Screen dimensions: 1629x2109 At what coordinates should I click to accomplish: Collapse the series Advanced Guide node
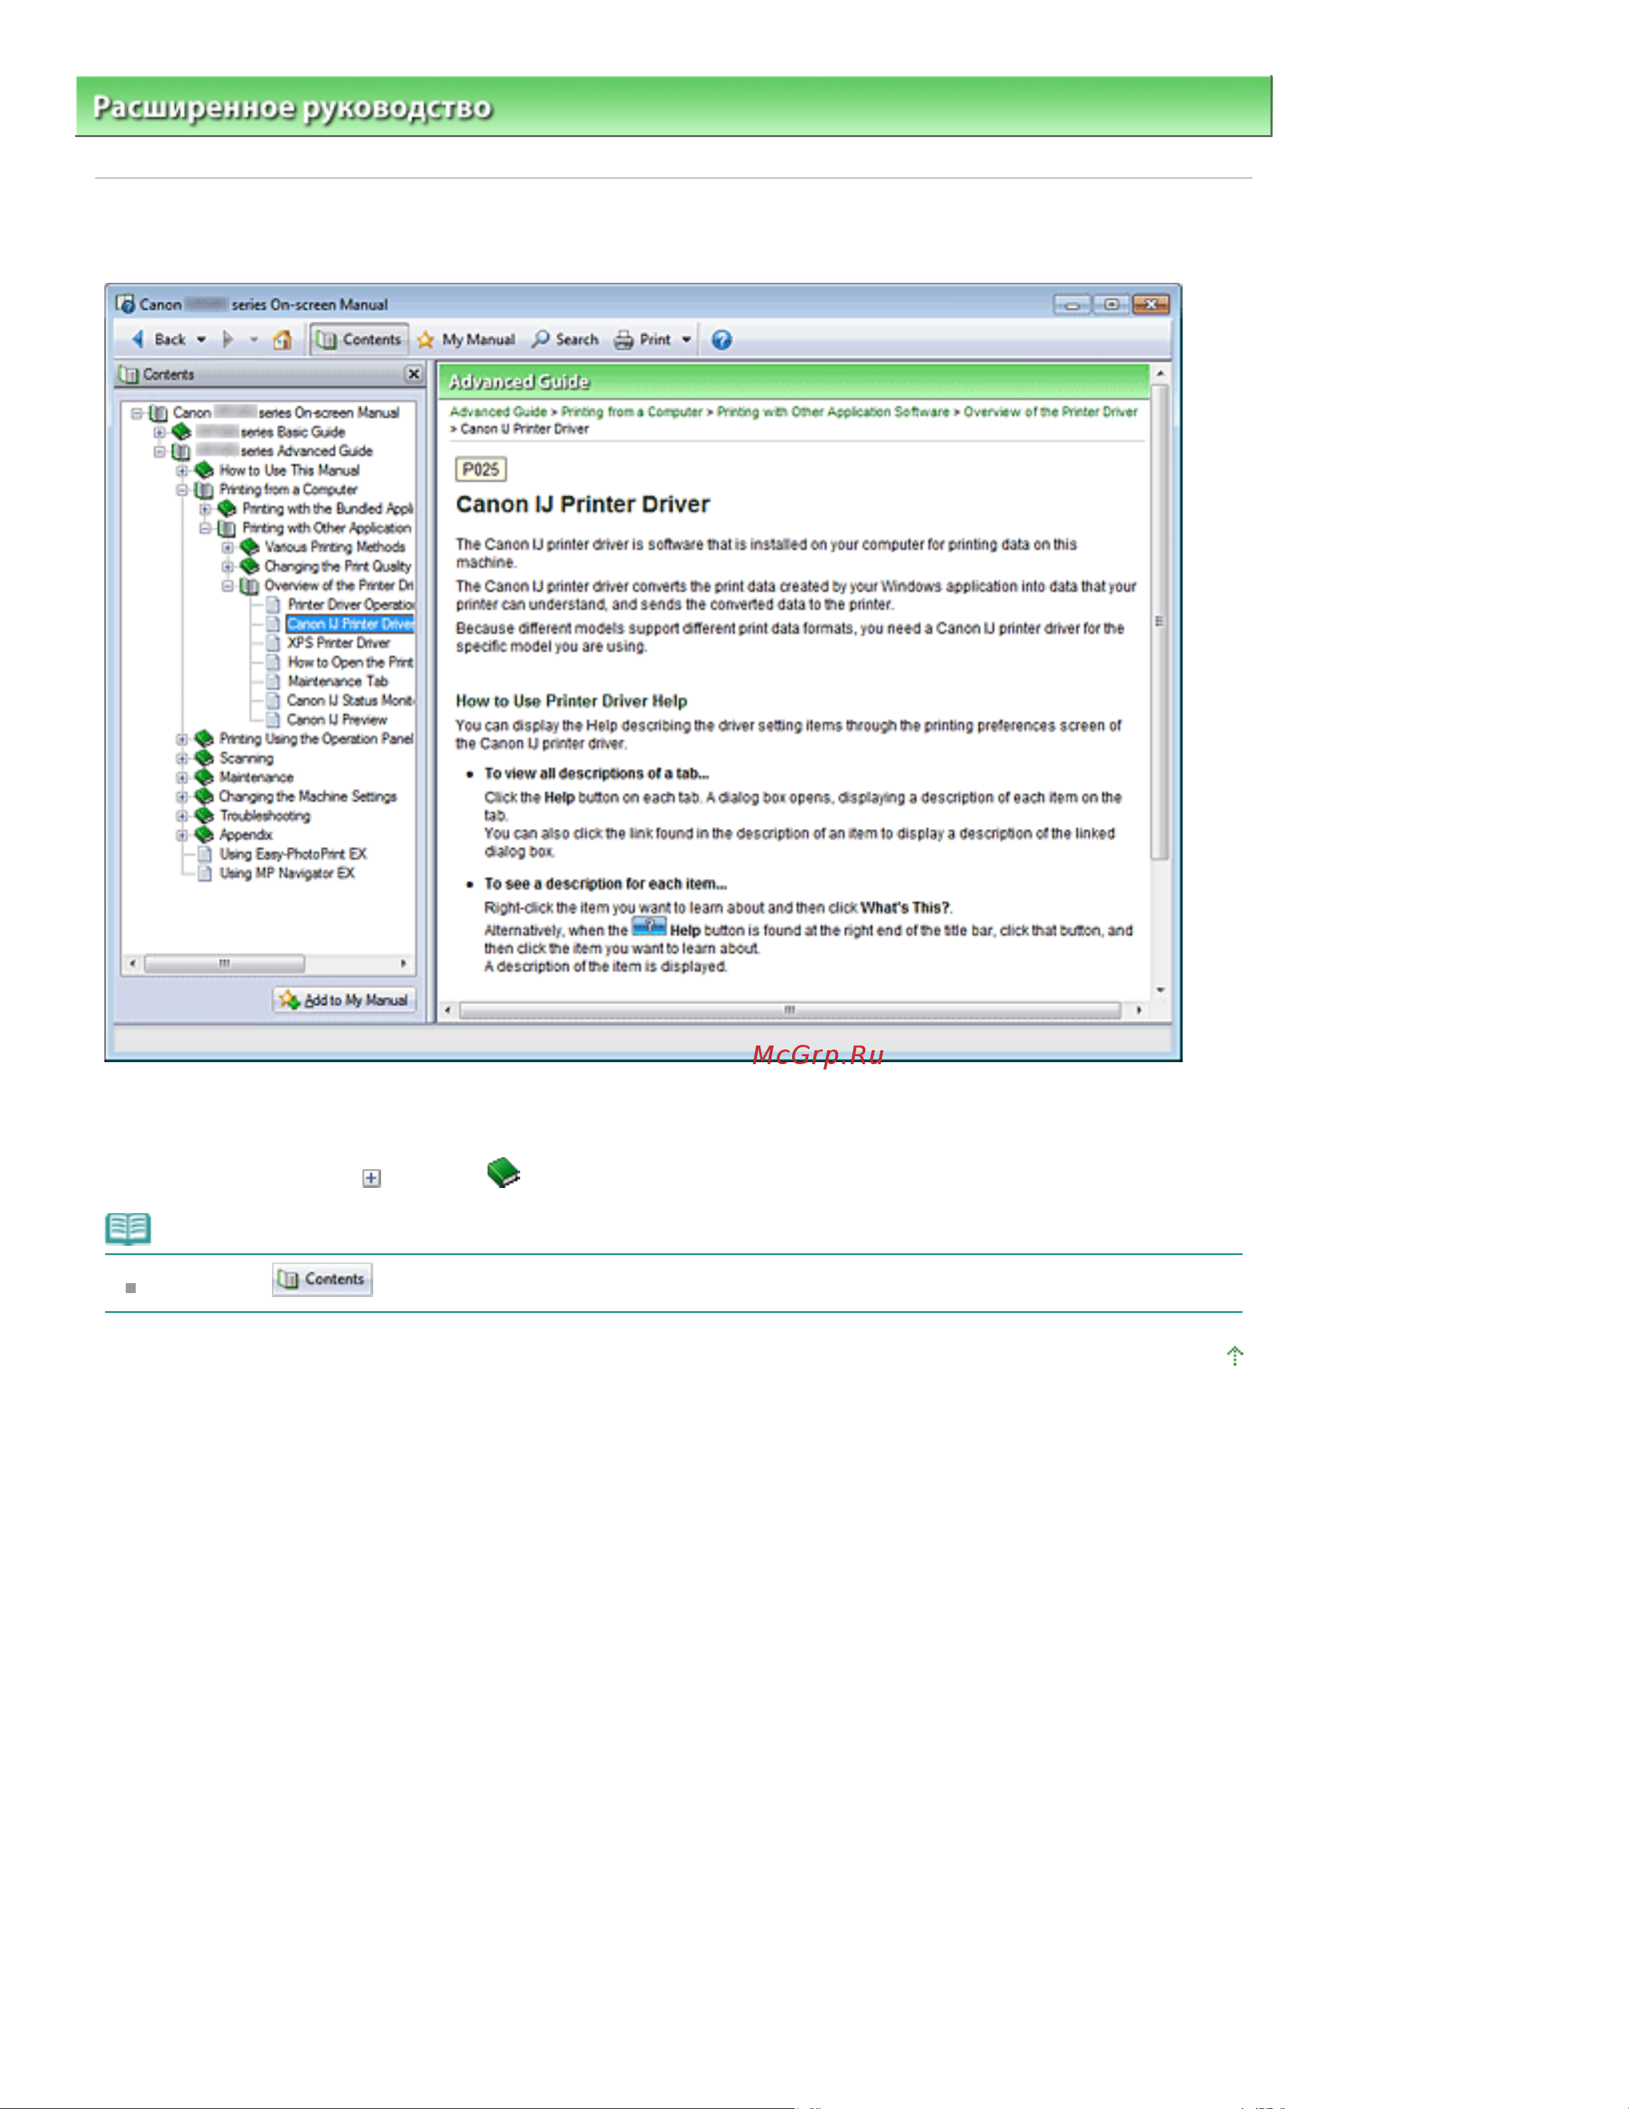pyautogui.click(x=159, y=451)
